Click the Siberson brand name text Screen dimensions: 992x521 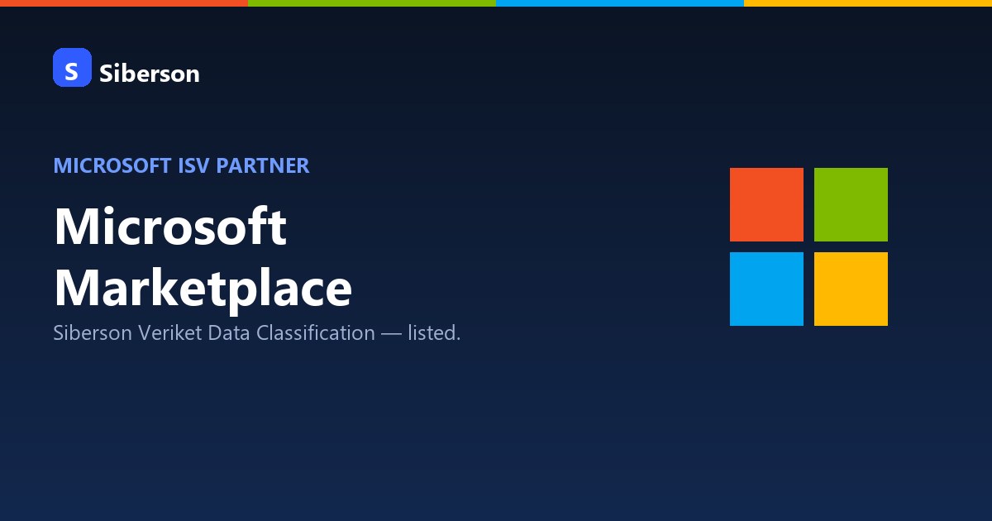(149, 74)
